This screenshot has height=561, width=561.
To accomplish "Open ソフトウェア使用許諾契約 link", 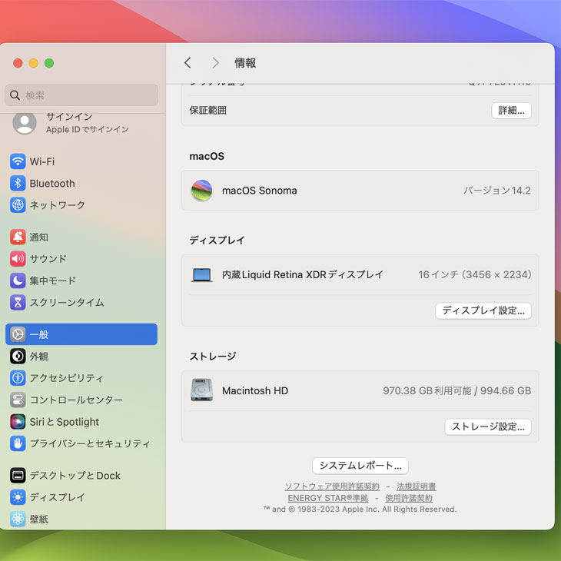I will click(x=332, y=486).
